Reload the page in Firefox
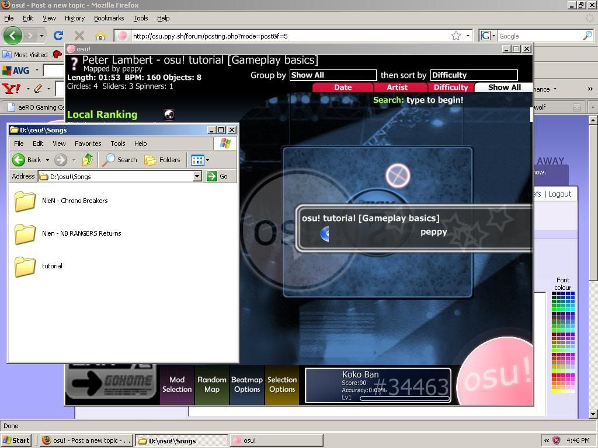Image resolution: width=598 pixels, height=448 pixels. point(58,36)
